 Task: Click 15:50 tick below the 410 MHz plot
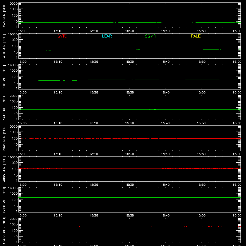click(201, 62)
